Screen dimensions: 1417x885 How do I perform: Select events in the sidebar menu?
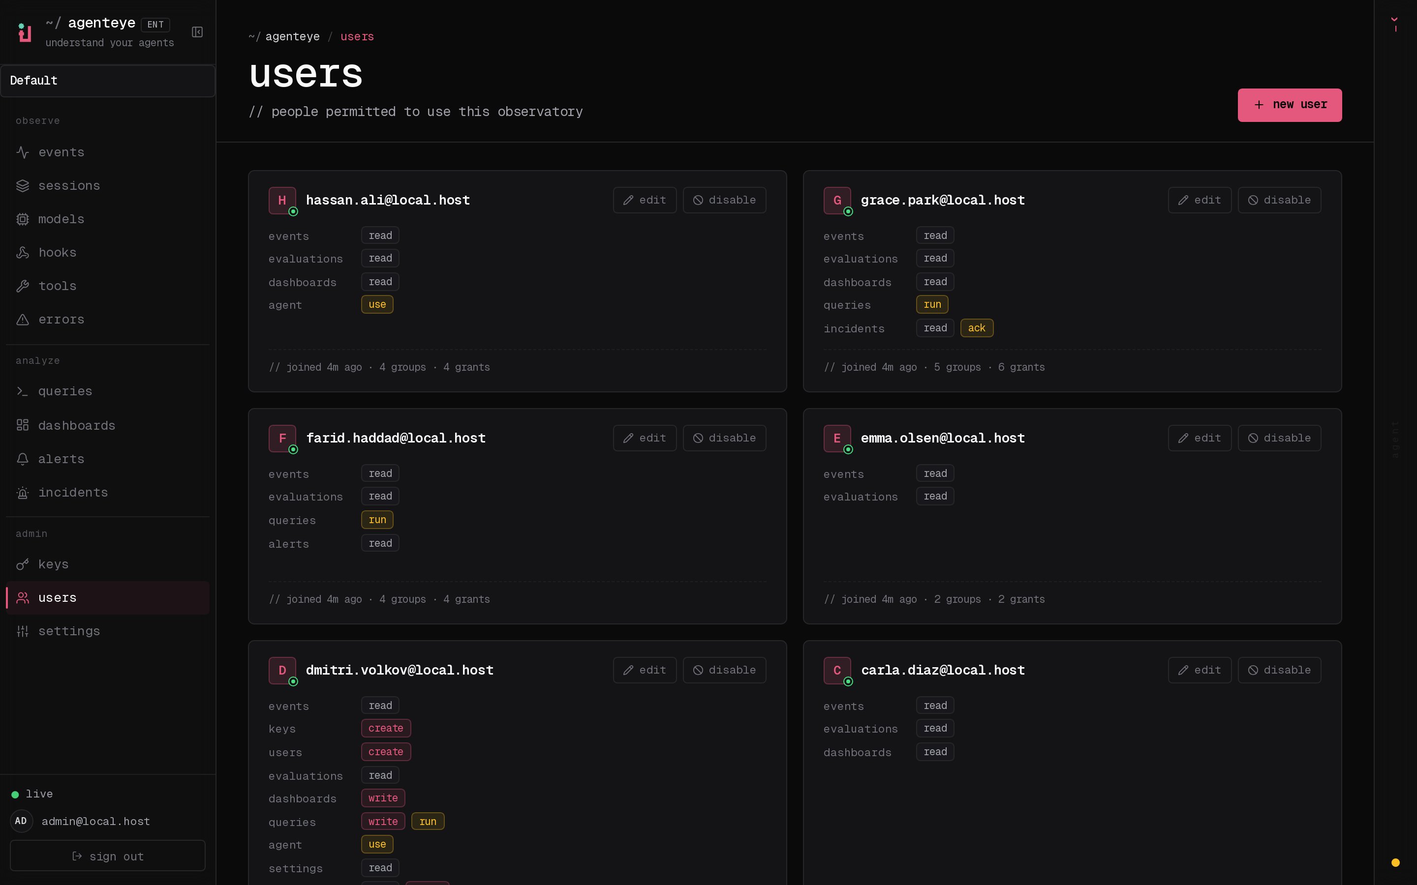point(108,152)
